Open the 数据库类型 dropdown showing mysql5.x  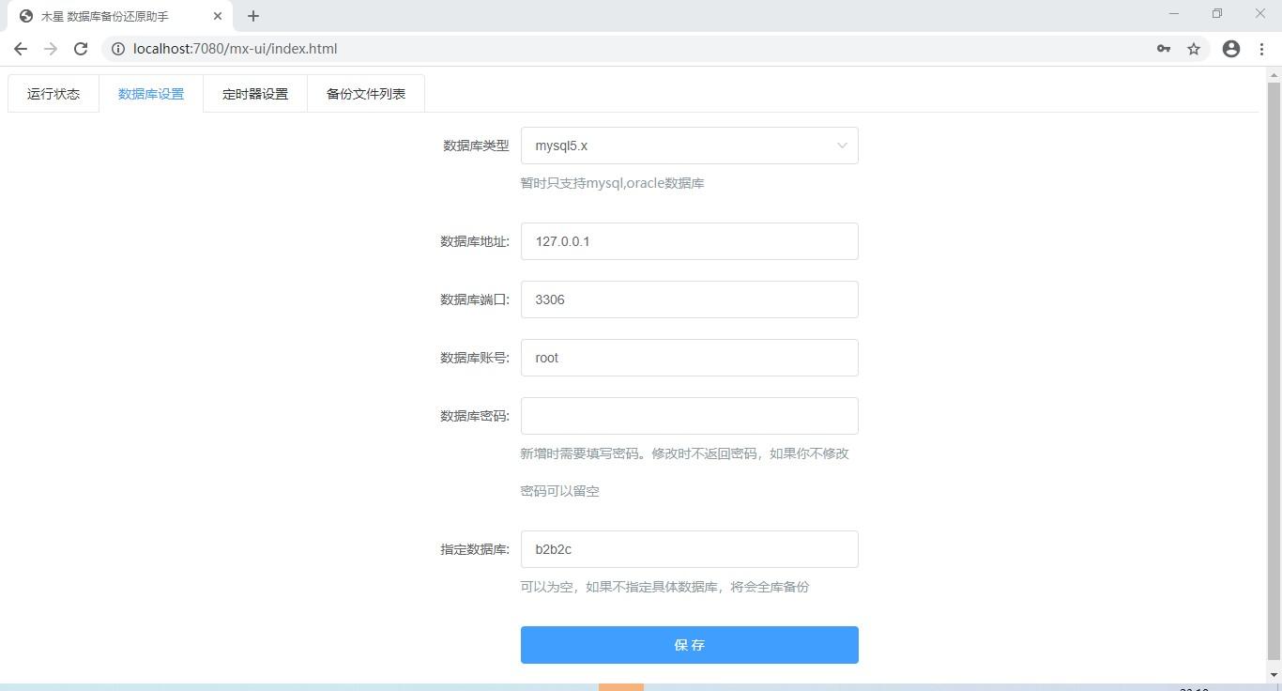[x=690, y=146]
